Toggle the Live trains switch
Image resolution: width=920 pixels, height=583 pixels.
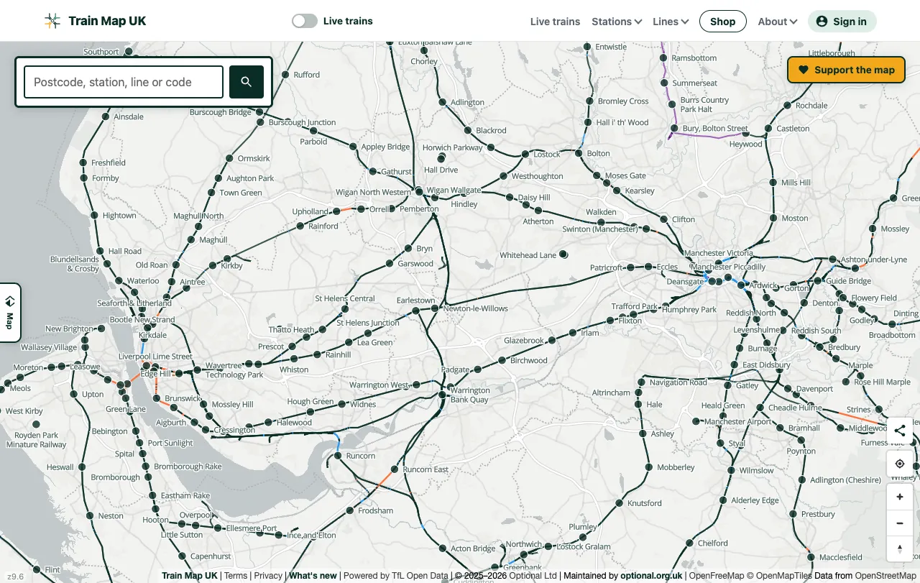tap(305, 21)
